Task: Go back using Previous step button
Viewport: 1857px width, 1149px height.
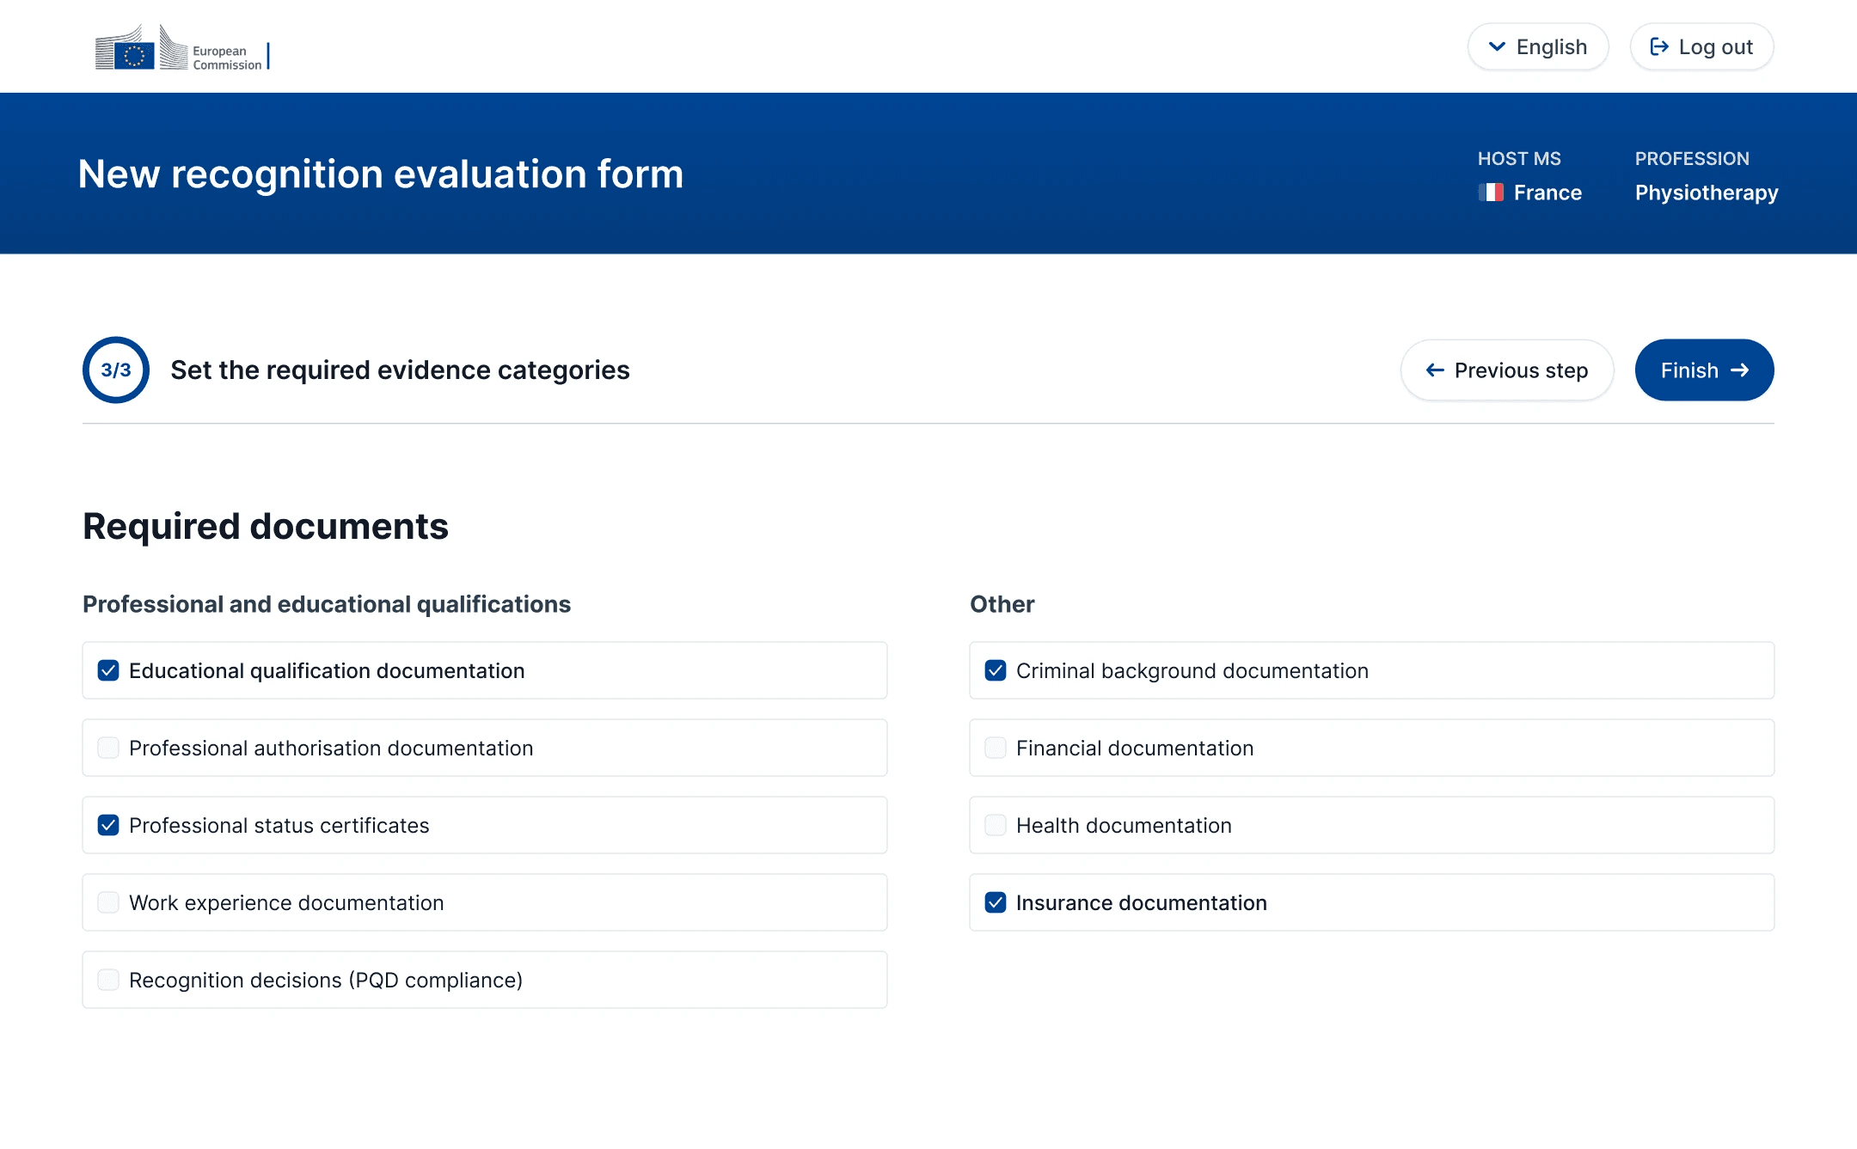Action: (1507, 370)
